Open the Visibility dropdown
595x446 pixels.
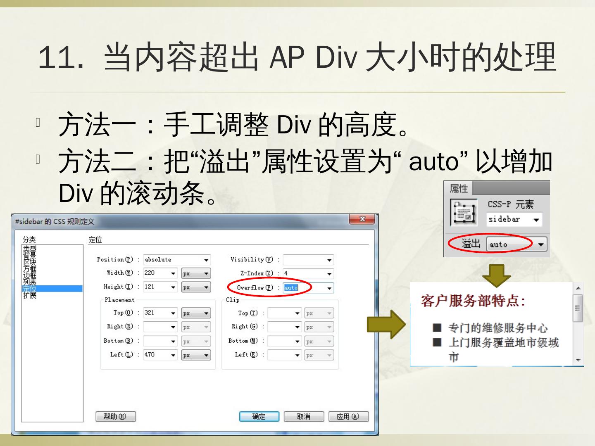coord(329,260)
